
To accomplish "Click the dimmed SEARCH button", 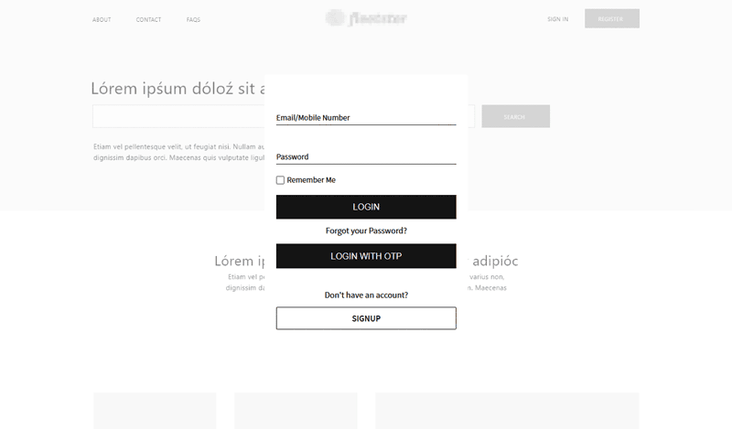I will (515, 116).
